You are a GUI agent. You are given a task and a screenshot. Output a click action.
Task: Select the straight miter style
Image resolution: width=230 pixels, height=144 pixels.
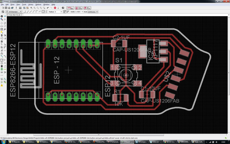(68, 12)
